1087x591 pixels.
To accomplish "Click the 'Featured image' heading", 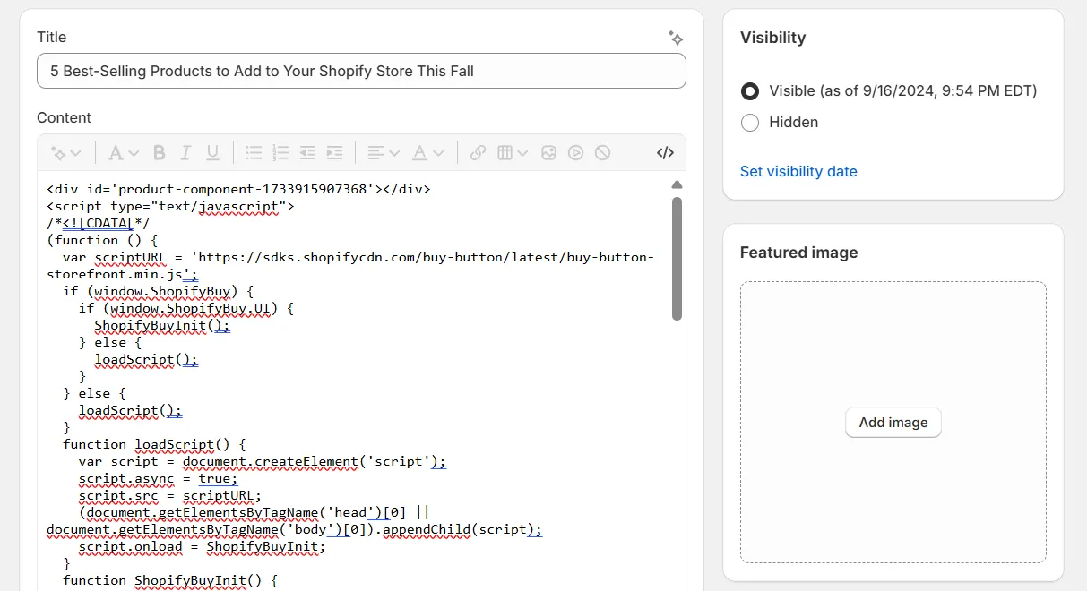I will tap(798, 253).
